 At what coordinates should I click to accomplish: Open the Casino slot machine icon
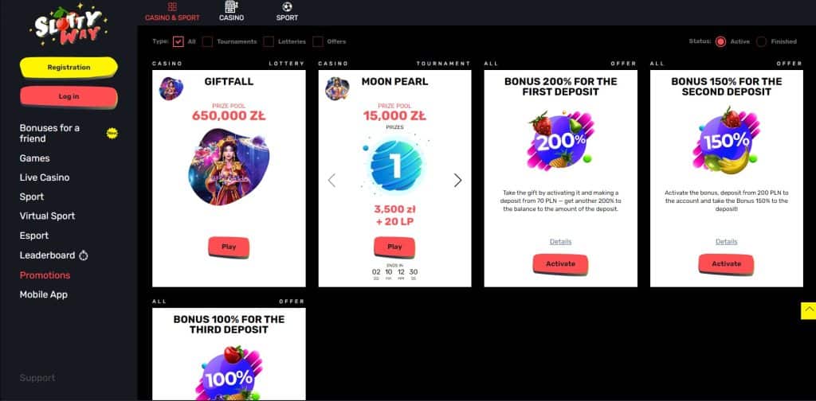232,6
